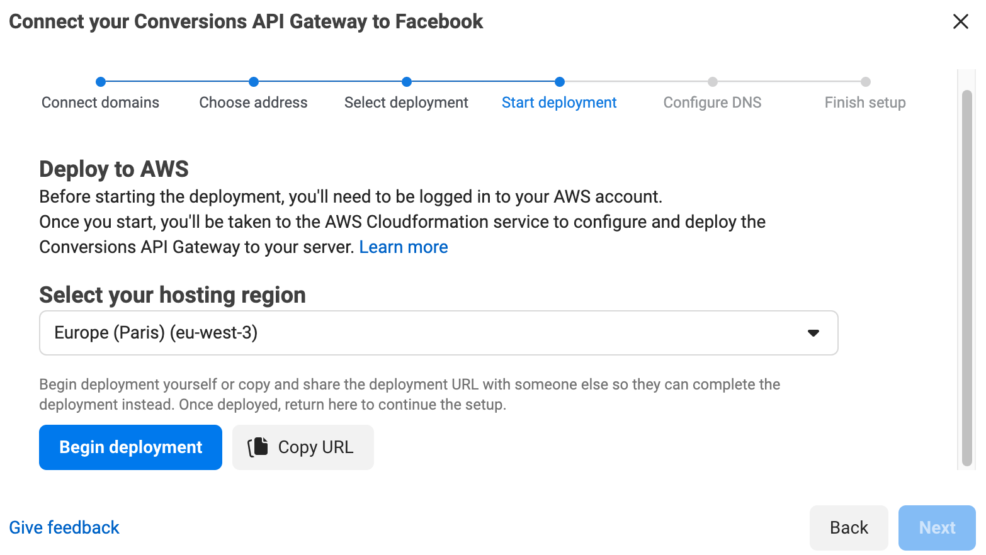Click the Next button
The width and height of the screenshot is (986, 555).
click(x=937, y=528)
